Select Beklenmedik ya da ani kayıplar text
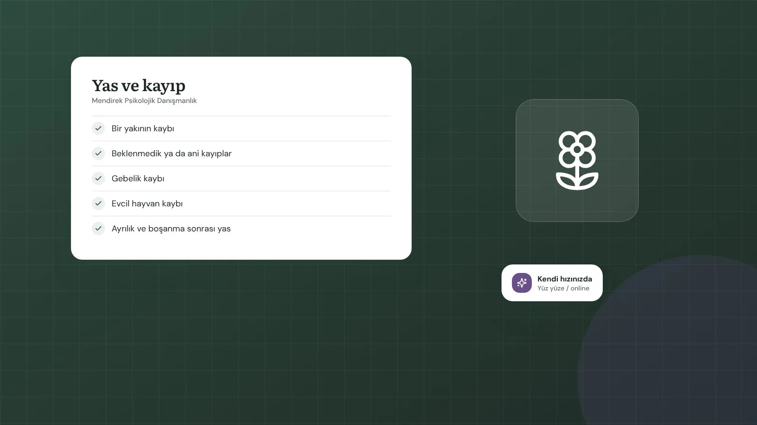 [172, 153]
